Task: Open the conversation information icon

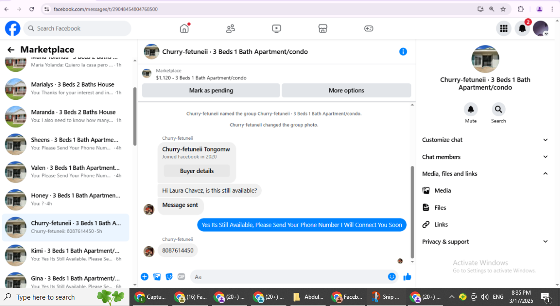Action: tap(403, 51)
